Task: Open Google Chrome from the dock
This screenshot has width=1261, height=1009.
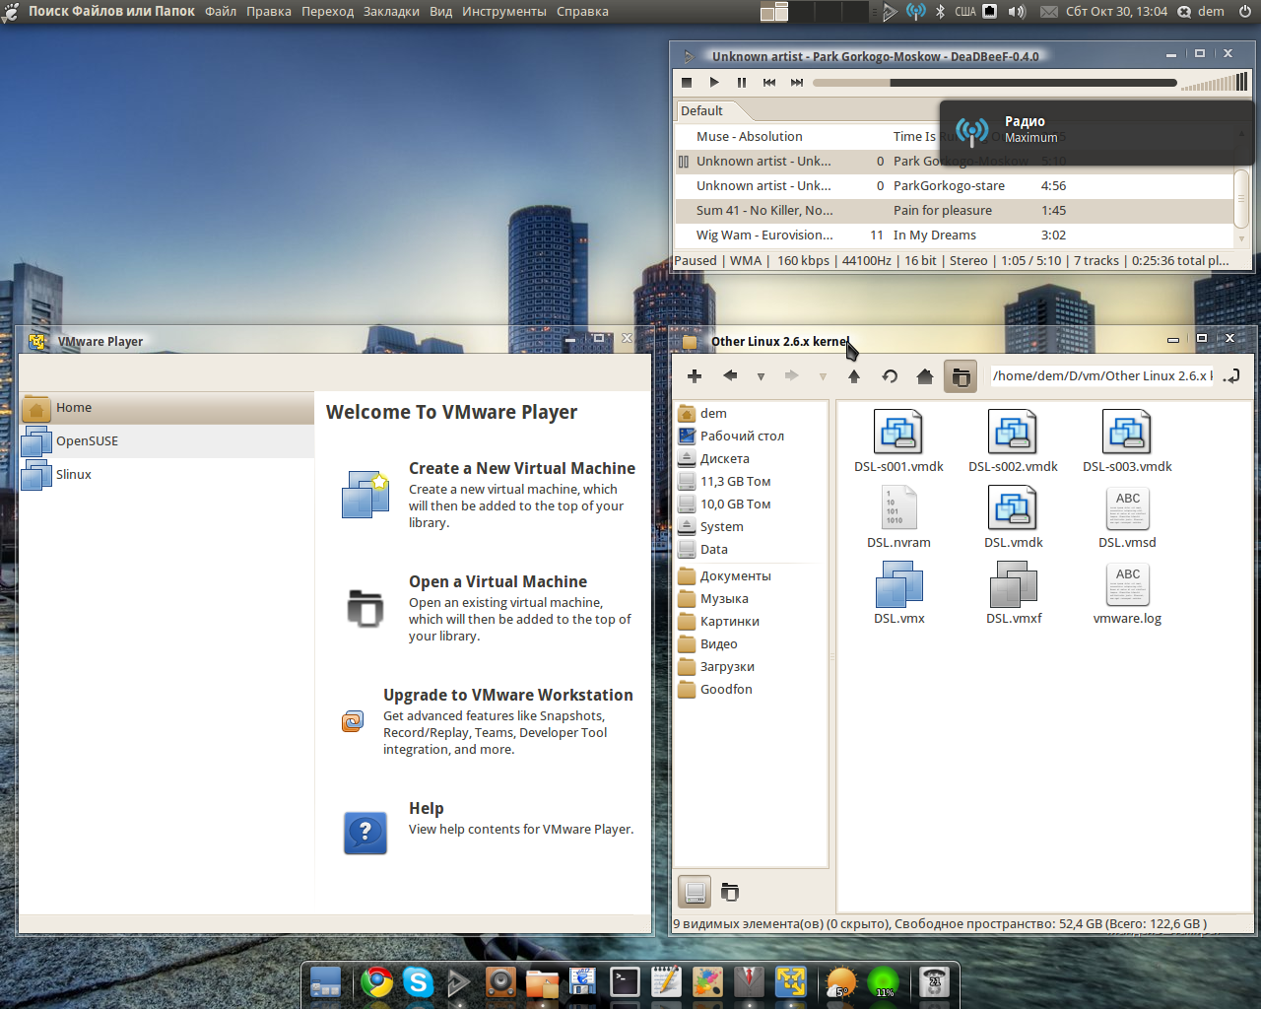Action: 376,982
